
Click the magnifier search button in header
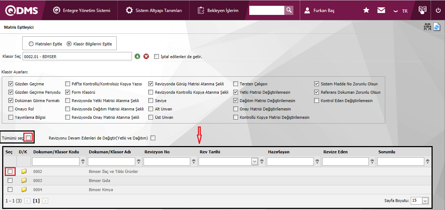tap(289, 10)
